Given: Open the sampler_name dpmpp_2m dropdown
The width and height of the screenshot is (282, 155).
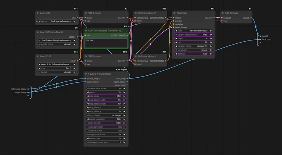Looking at the screenshot, I should [x=194, y=46].
